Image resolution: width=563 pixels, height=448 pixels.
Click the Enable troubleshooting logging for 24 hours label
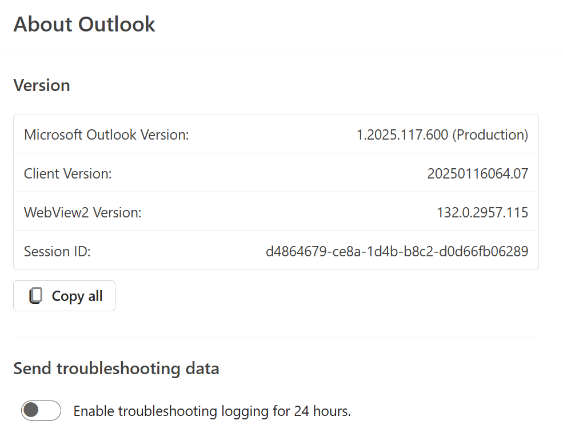click(x=212, y=411)
